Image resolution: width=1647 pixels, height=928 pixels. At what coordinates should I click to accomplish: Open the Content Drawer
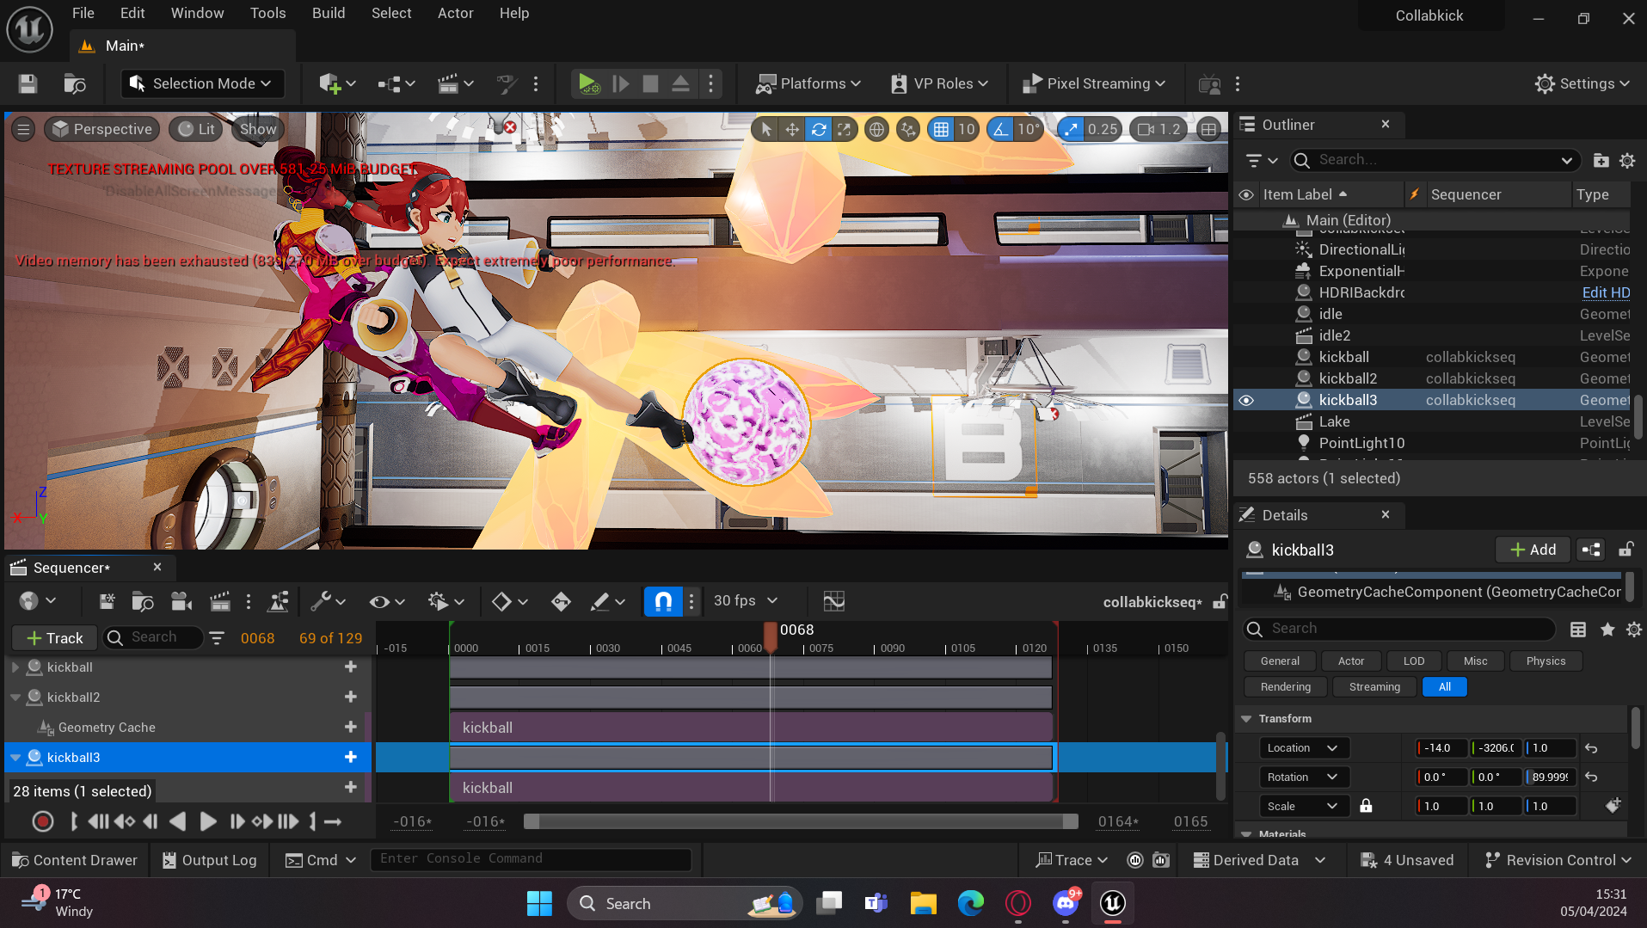tap(74, 860)
